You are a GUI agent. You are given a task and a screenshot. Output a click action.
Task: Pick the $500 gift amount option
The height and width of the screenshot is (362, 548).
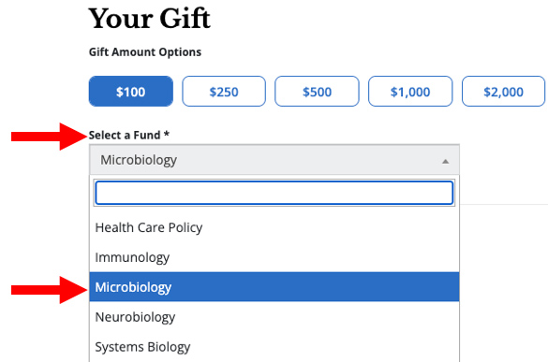tap(317, 92)
